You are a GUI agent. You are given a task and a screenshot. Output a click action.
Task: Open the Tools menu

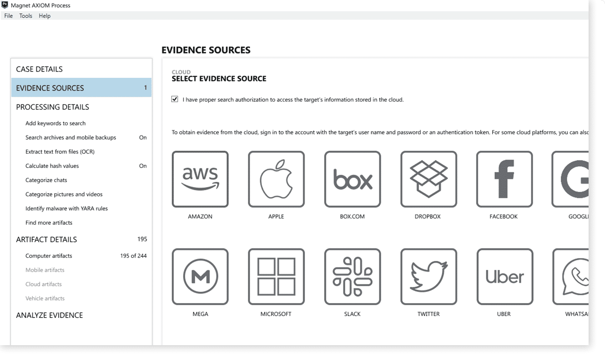26,16
